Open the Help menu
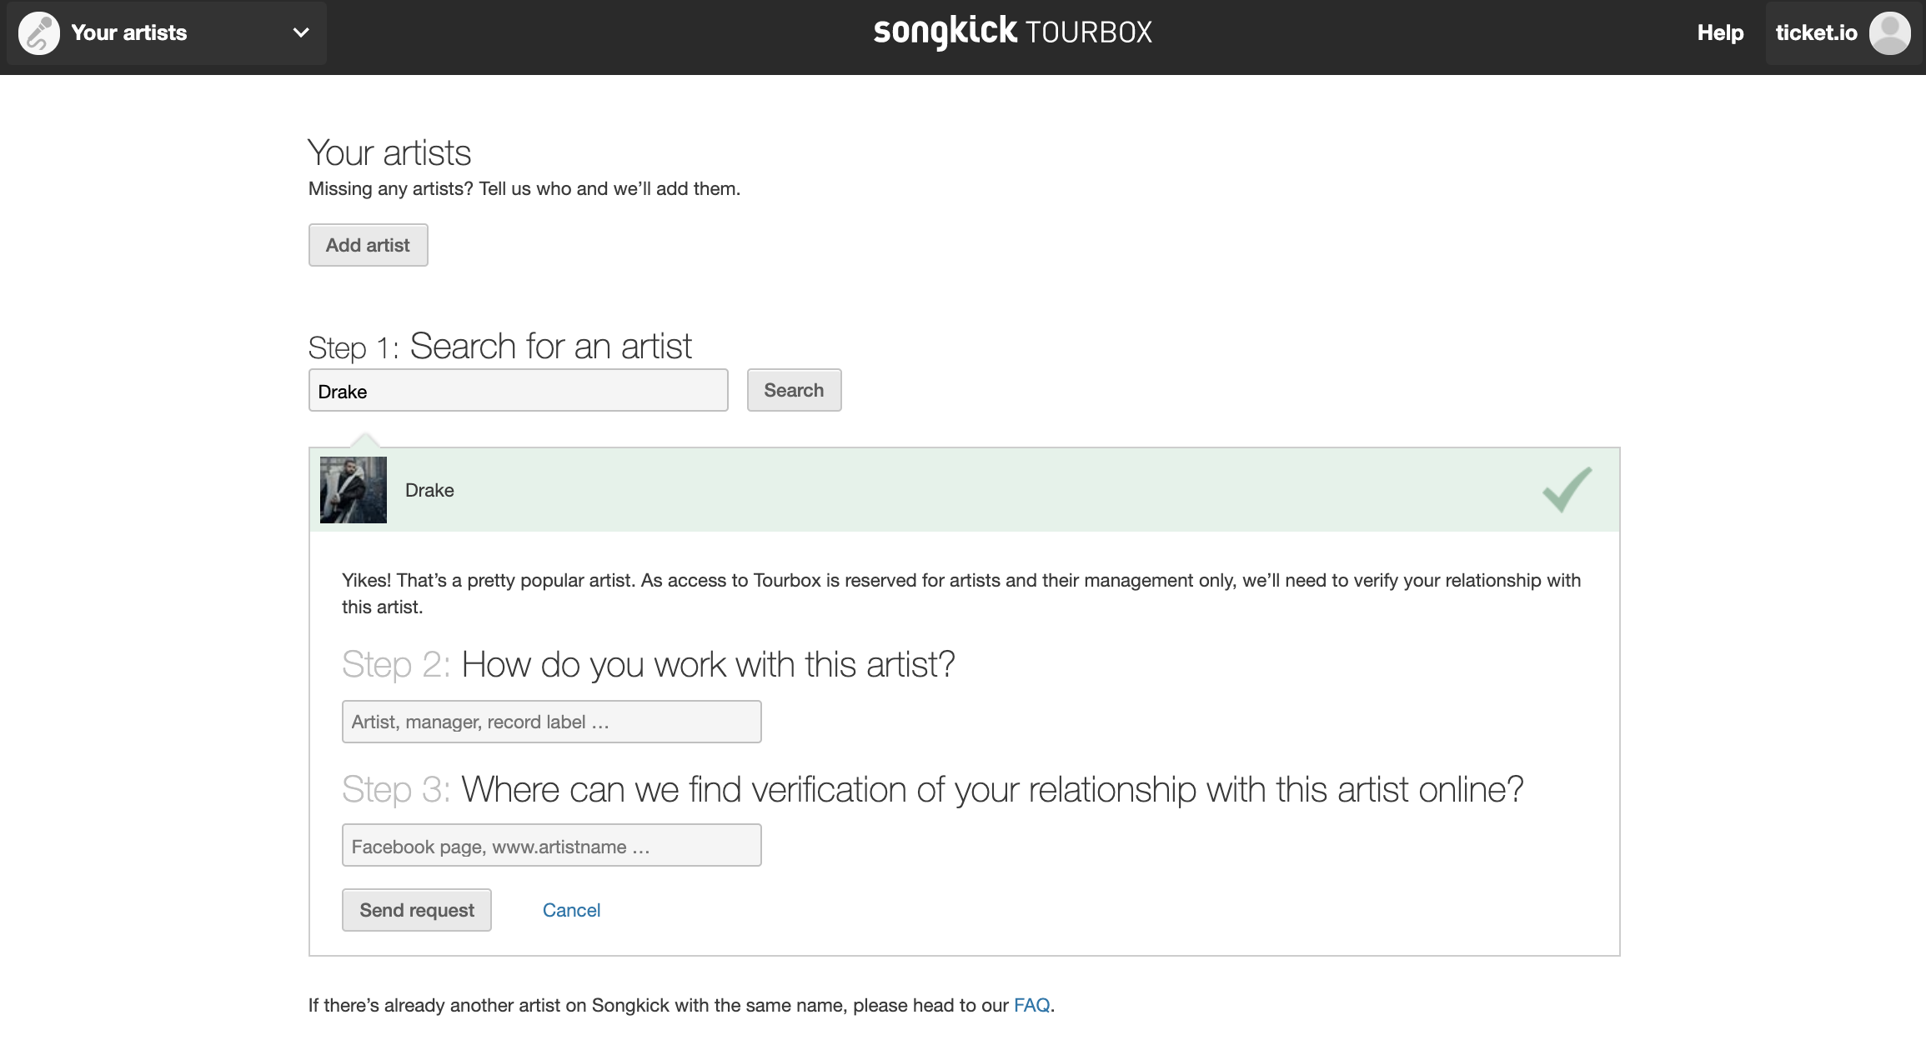This screenshot has height=1060, width=1926. point(1720,32)
